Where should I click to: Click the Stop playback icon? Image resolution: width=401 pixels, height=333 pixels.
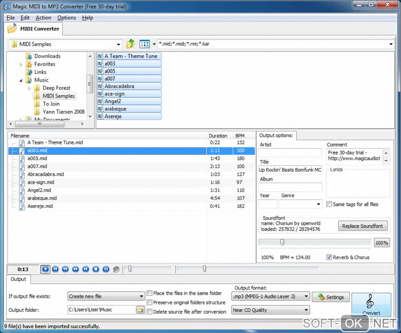(96, 269)
